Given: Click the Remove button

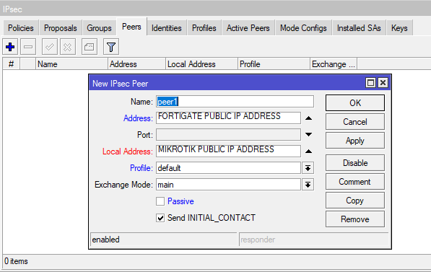Looking at the screenshot, I should point(355,219).
